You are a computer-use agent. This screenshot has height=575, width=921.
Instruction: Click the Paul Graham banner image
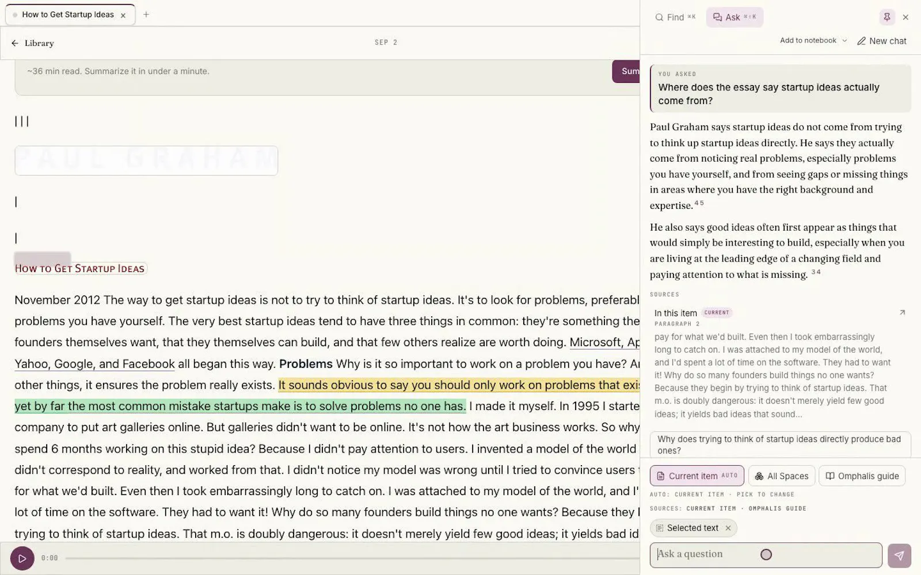146,160
